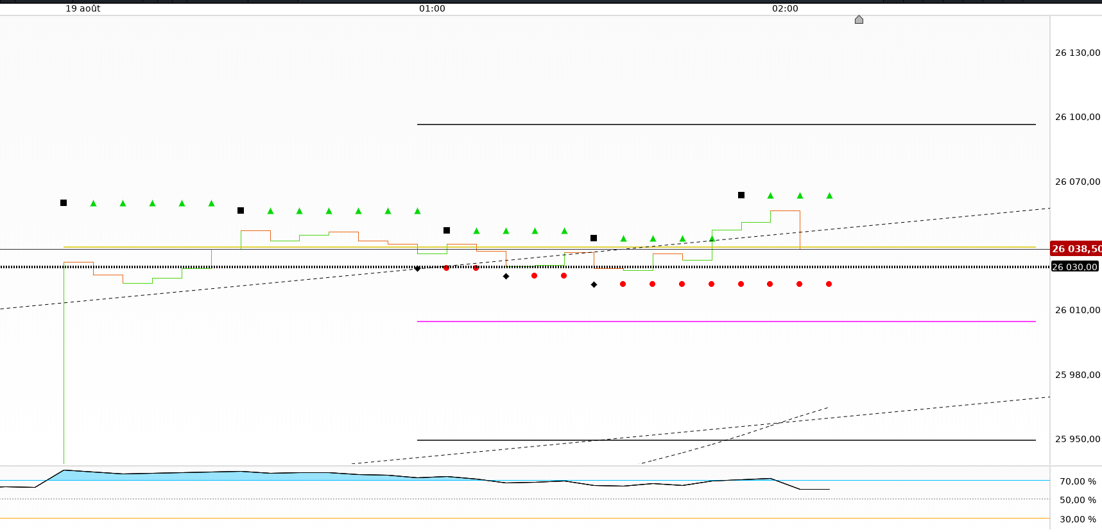Select the dashed trend line crossing the price curve

click(x=525, y=259)
